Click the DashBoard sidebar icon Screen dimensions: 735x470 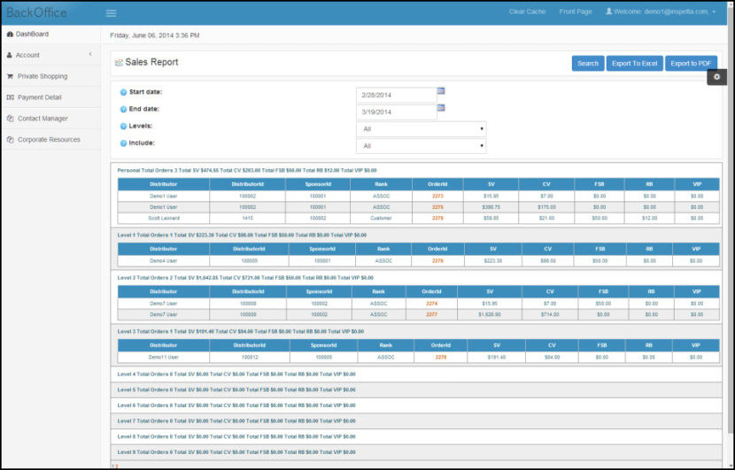click(x=10, y=35)
